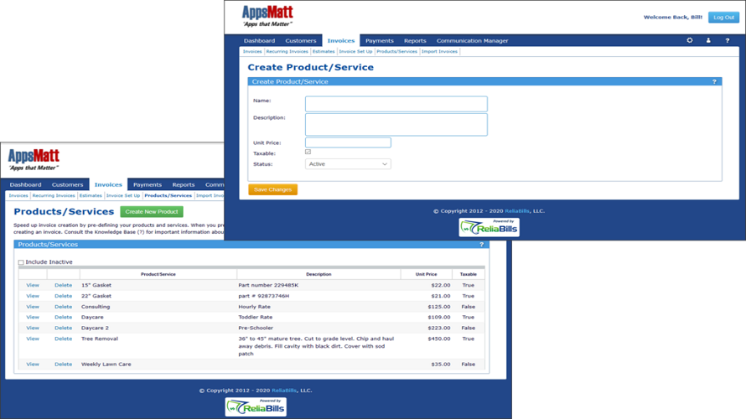Enable Include Inactive checkbox

point(21,262)
